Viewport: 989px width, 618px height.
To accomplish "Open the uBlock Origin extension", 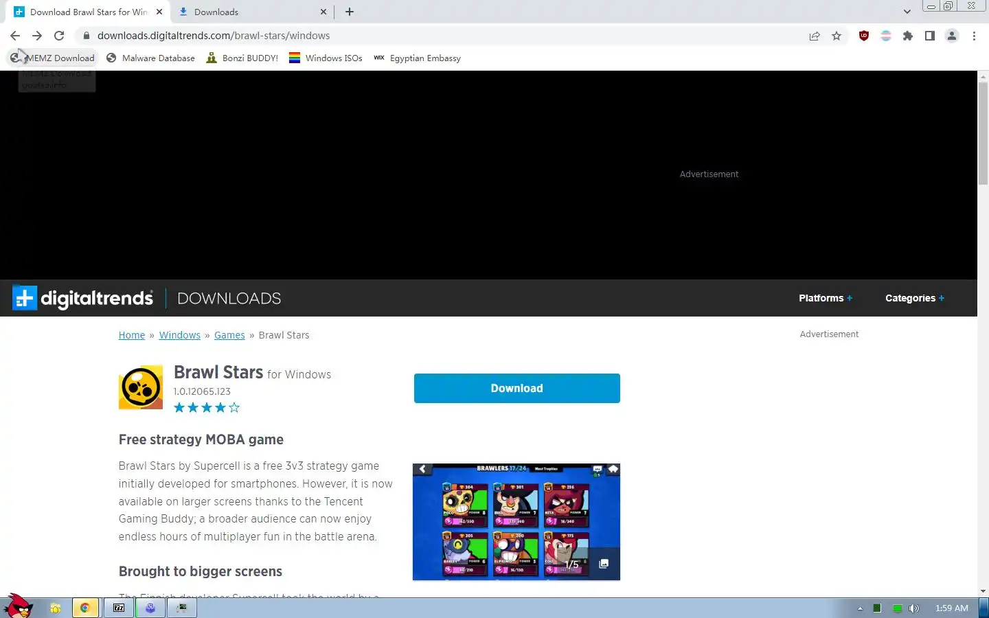I will (x=864, y=36).
